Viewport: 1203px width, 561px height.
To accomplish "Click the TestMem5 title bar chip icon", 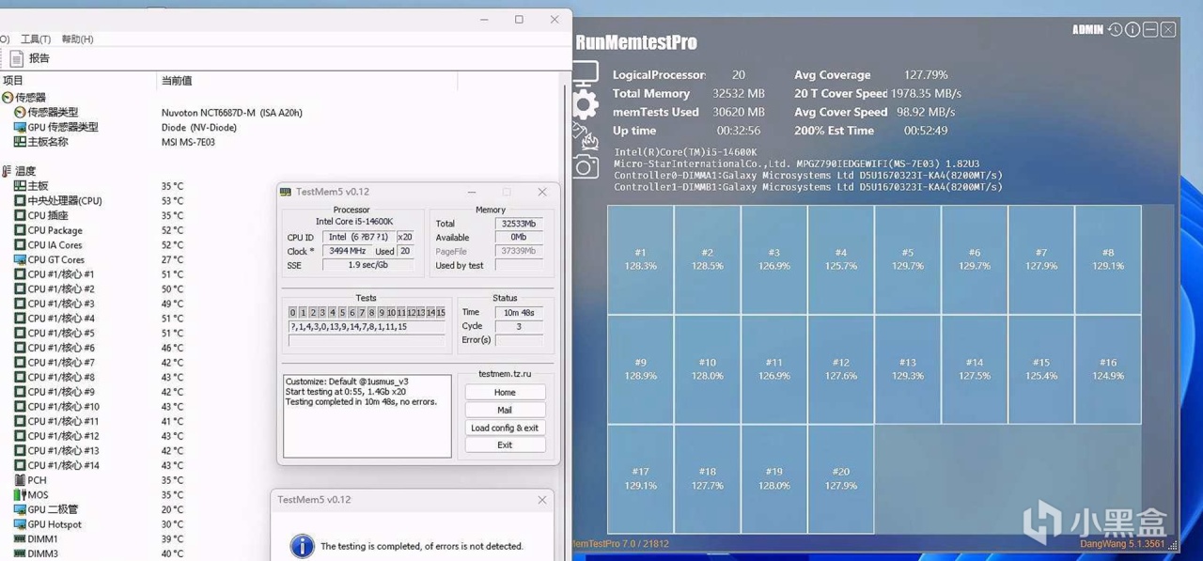I will [x=286, y=192].
